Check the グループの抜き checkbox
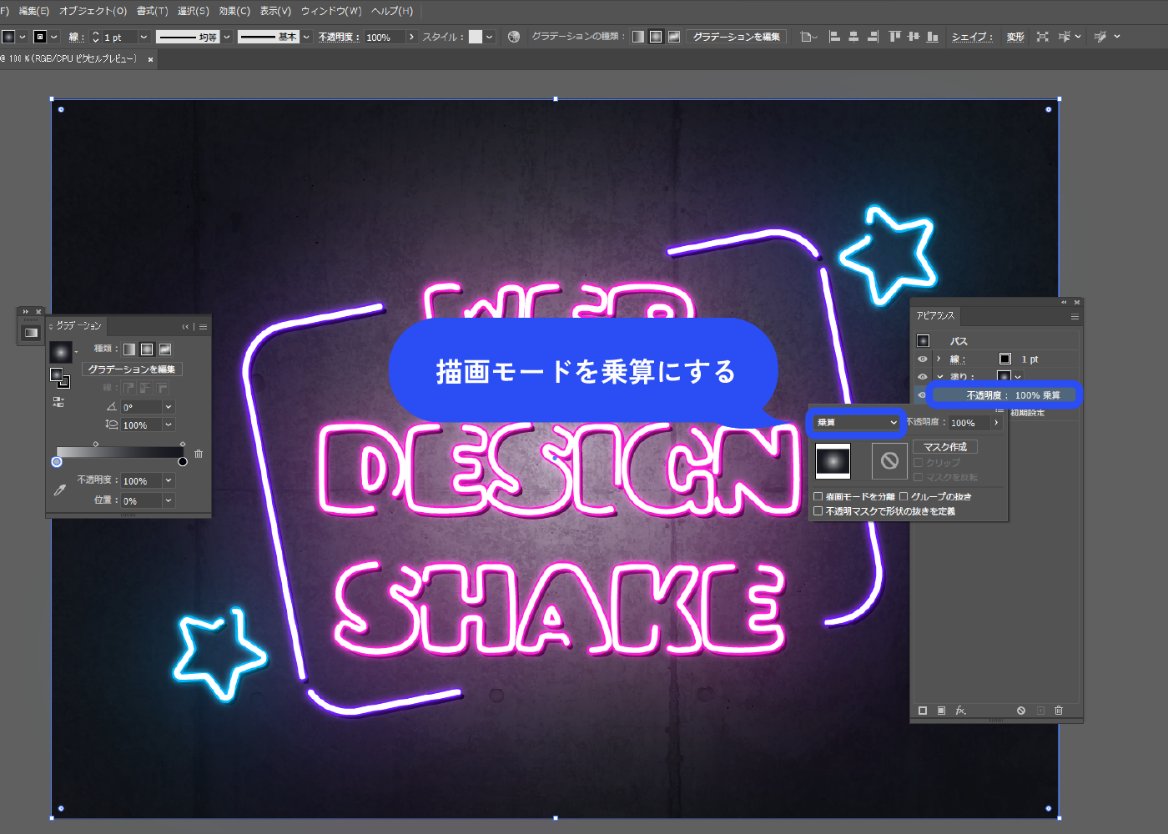This screenshot has width=1168, height=834. (x=904, y=496)
